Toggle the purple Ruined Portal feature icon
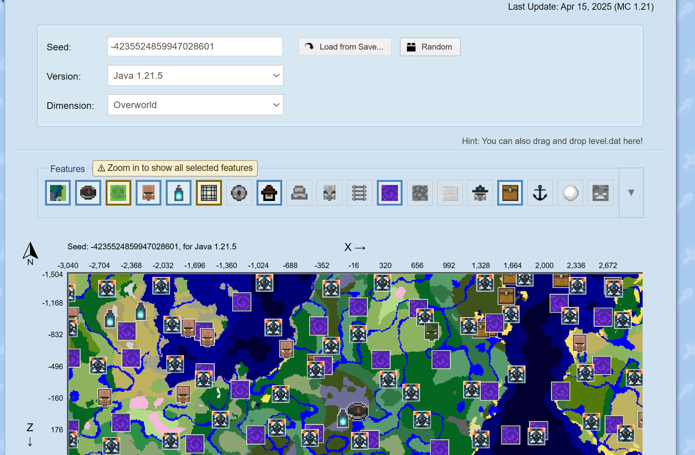Image resolution: width=695 pixels, height=455 pixels. pos(390,193)
